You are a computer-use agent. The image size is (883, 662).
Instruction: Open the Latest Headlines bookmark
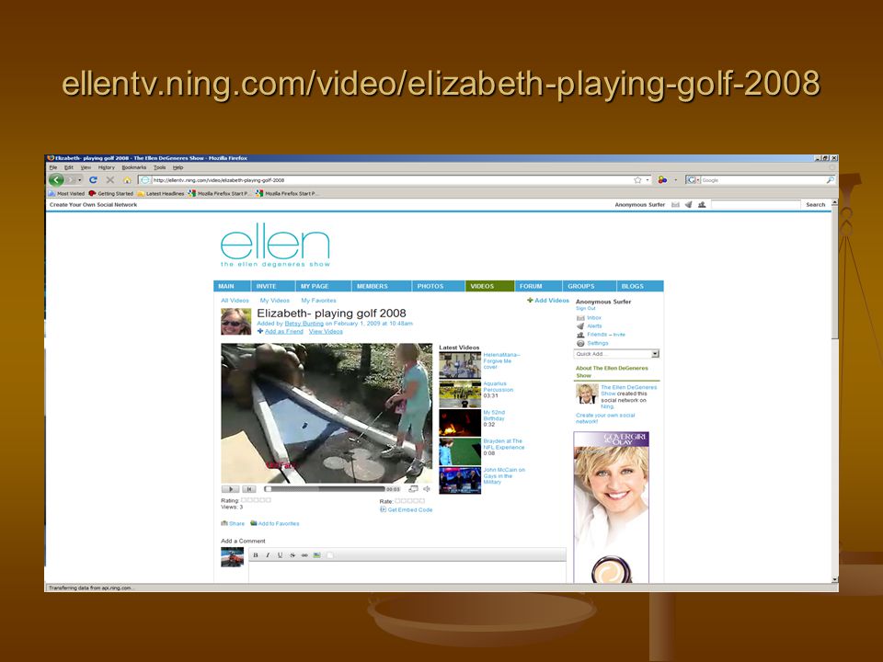click(161, 193)
